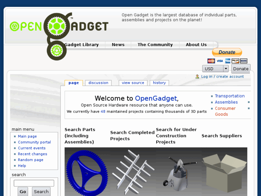Image resolution: width=261 pixels, height=196 pixels.
Task: Open the blue gear parts thumbnail
Action: point(87,172)
